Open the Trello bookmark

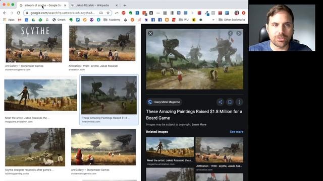tap(78, 20)
